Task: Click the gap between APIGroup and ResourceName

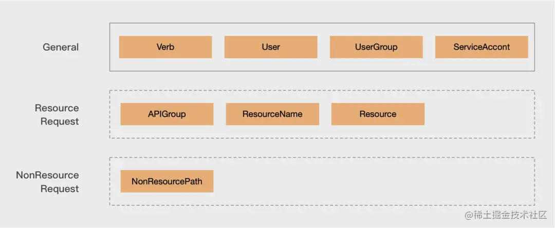Action: click(219, 114)
